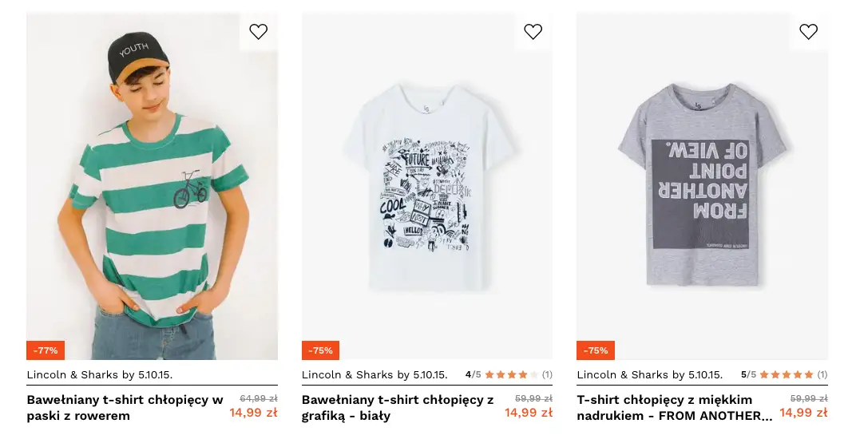Click 14,99 zł price of grey t-shirt
The width and height of the screenshot is (852, 443).
click(x=803, y=413)
